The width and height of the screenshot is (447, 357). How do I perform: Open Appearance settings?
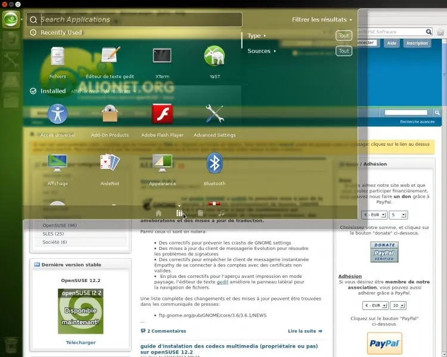[162, 170]
